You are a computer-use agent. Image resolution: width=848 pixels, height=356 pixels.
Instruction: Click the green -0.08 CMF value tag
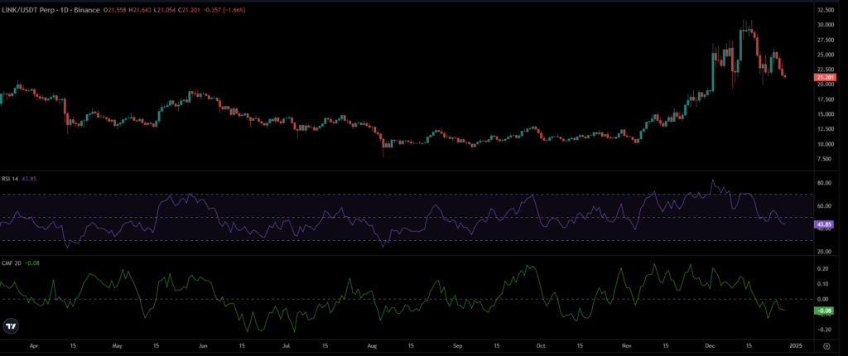click(824, 310)
